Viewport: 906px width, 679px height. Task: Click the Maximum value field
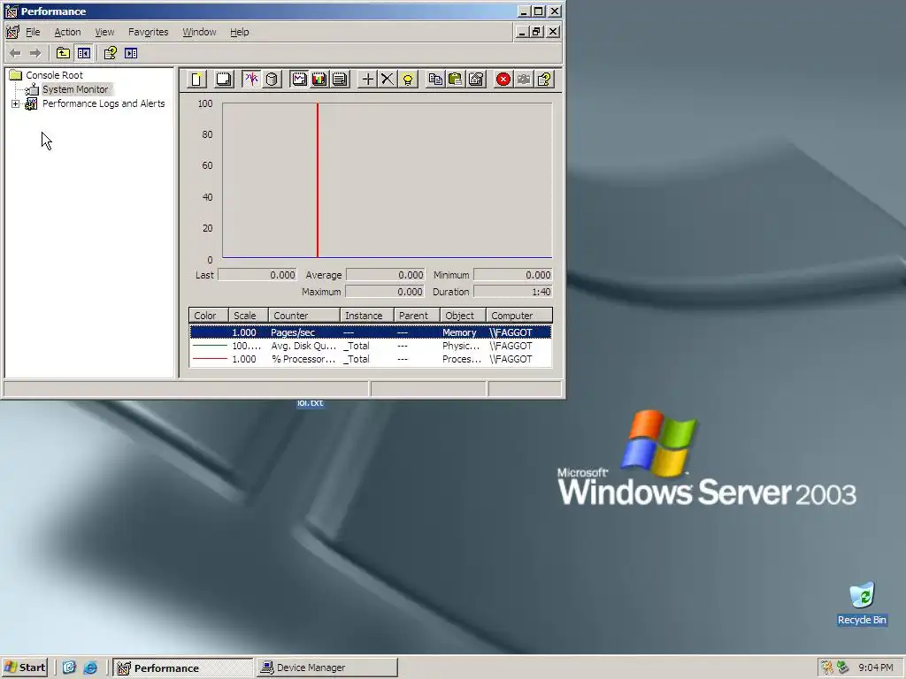point(386,292)
